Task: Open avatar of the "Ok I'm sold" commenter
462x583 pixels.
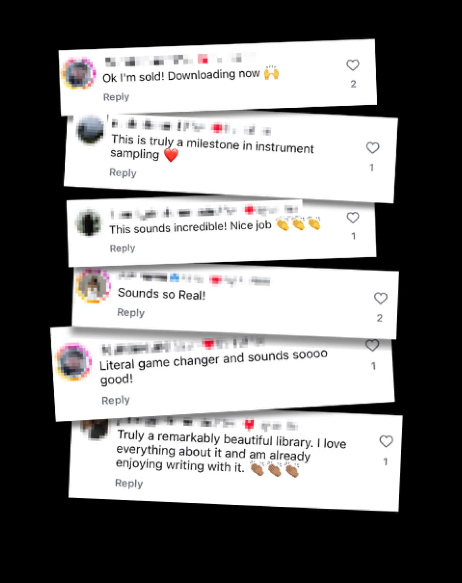Action: (x=79, y=74)
